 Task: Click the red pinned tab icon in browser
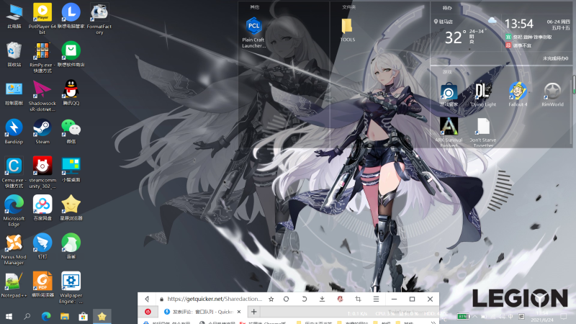click(x=148, y=312)
